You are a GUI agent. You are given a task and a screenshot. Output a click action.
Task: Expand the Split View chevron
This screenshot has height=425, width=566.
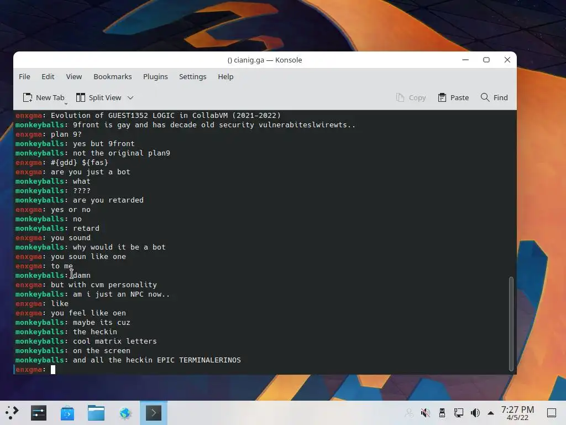click(130, 97)
